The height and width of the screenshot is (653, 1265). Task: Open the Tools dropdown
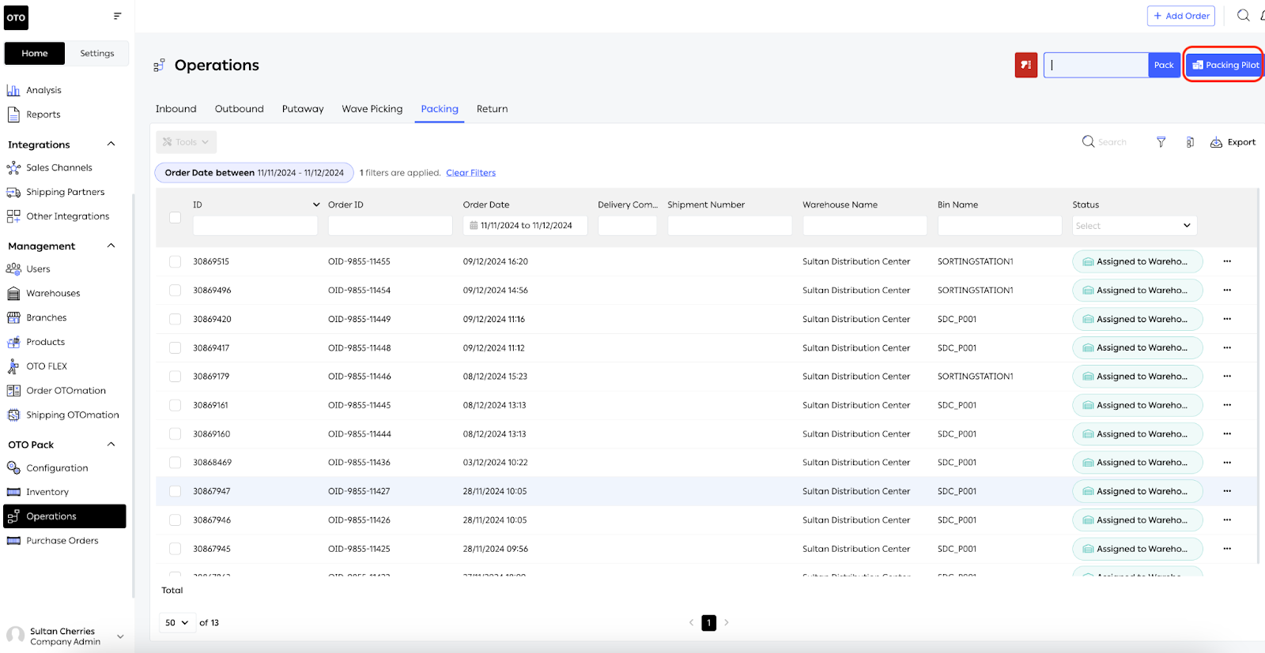coord(186,142)
